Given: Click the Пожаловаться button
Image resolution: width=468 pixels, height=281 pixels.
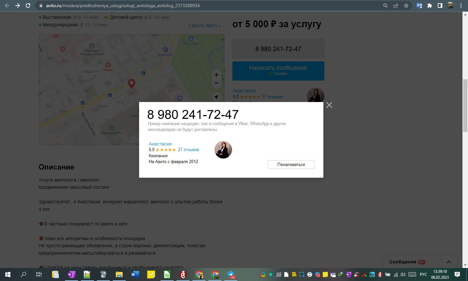Looking at the screenshot, I should coord(291,164).
